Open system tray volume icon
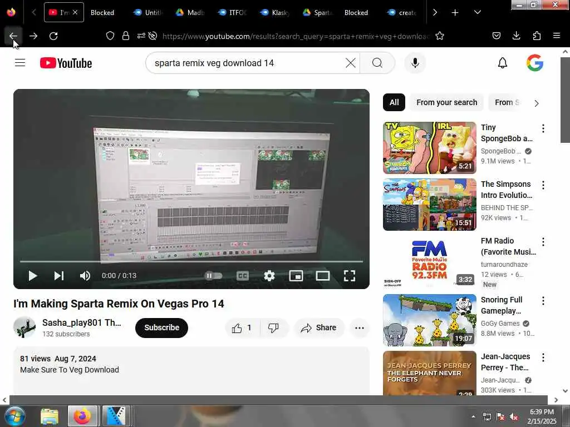Viewport: 570px width, 427px height. pyautogui.click(x=514, y=417)
